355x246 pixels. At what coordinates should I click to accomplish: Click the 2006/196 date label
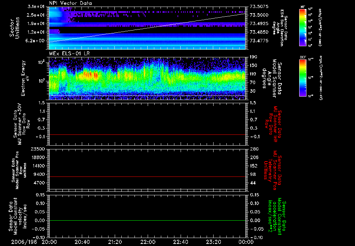(x=24, y=241)
